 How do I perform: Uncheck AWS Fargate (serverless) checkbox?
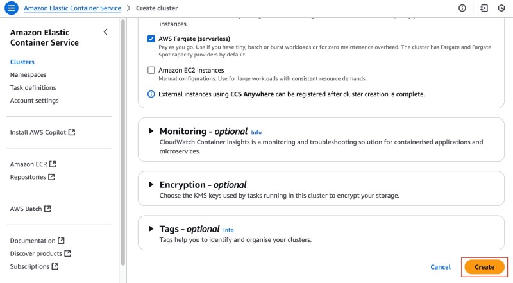(151, 39)
